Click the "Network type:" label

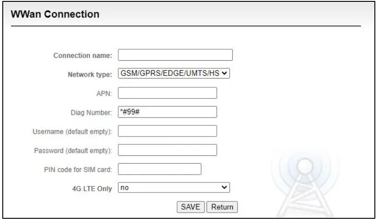click(x=90, y=75)
